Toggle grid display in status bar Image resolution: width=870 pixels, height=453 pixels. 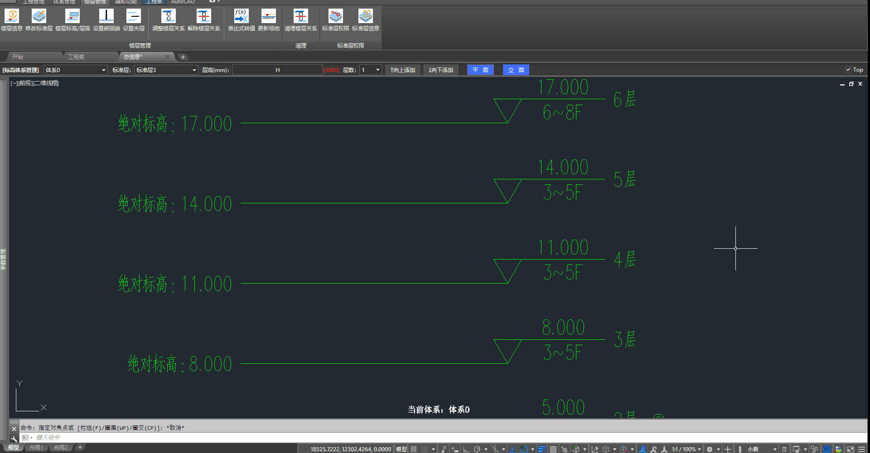coord(414,449)
